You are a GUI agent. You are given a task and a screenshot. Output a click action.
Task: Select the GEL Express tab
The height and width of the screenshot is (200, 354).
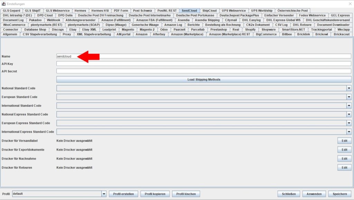340,15
